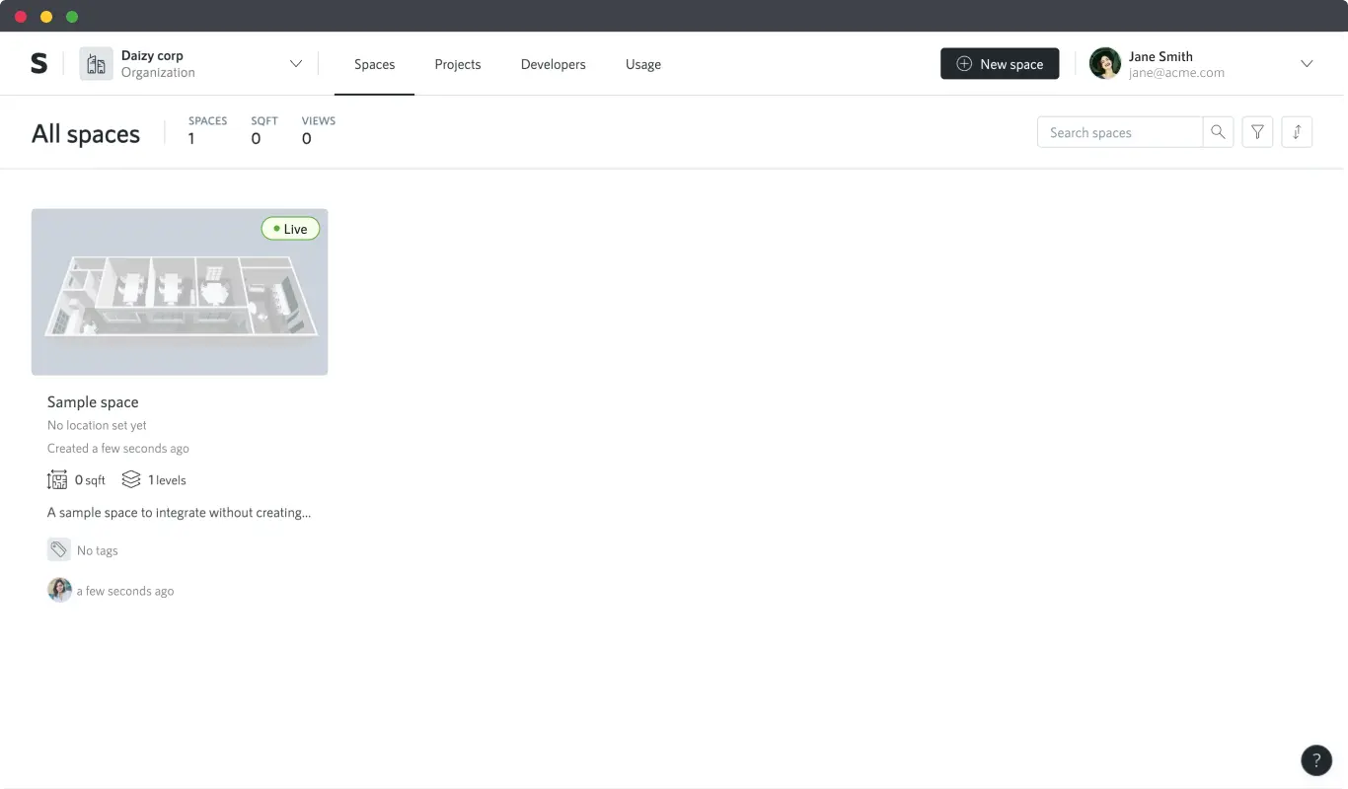Close the window with red button
The width and height of the screenshot is (1348, 789).
[21, 17]
